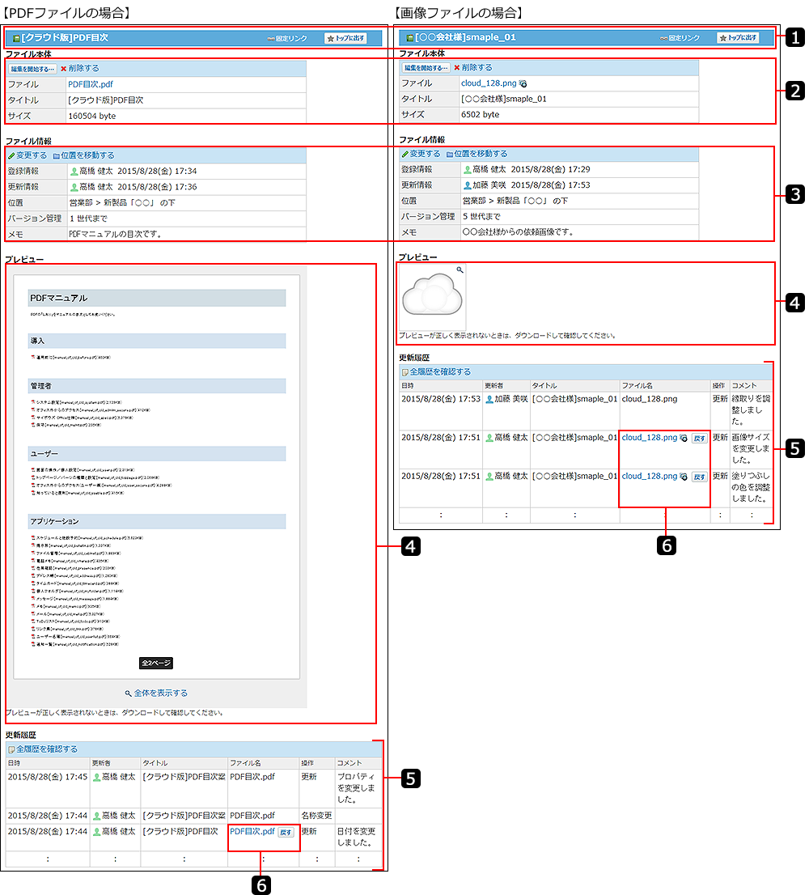Click 固定リンク in the smaple_01 header

[684, 38]
